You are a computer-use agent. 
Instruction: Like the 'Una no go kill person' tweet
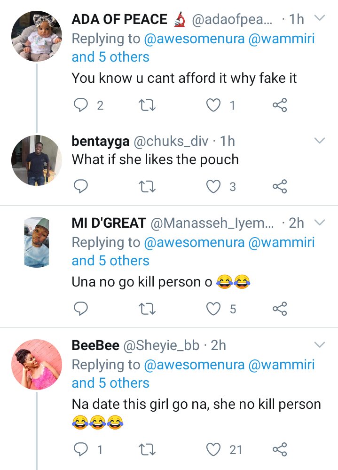tap(214, 309)
